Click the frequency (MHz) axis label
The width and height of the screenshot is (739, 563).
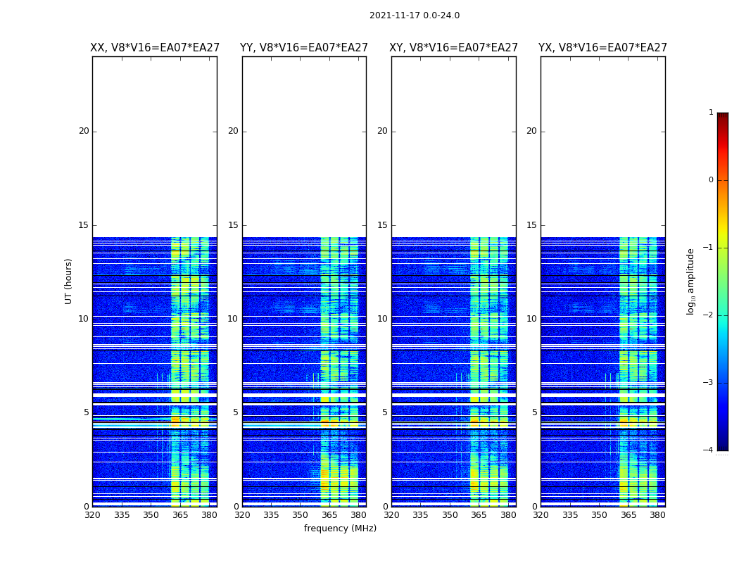coord(340,528)
